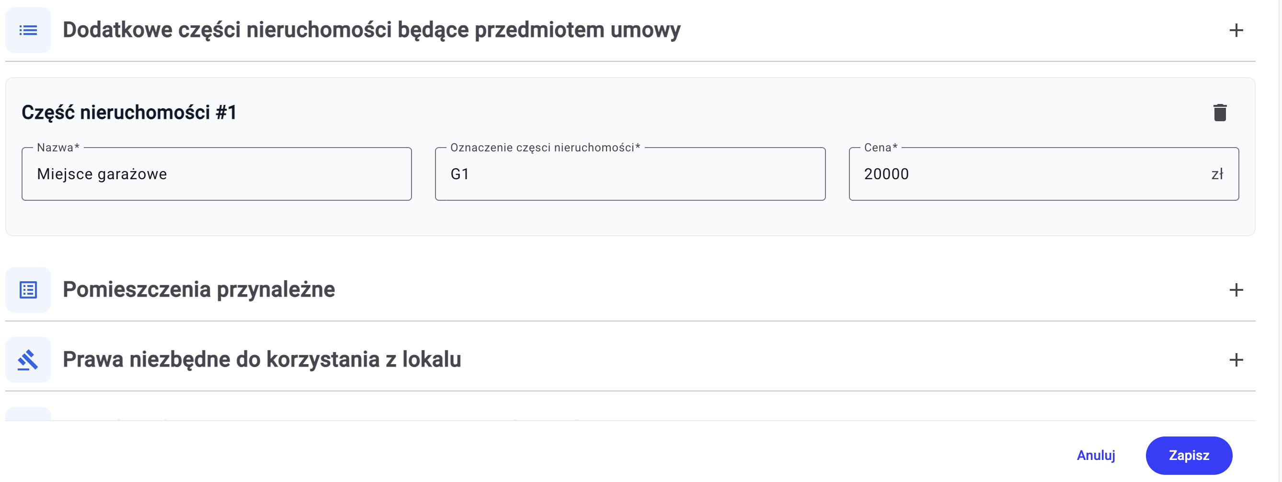Screen dimensions: 1282x482
Task: Click the zł currency suffix
Action: [1217, 174]
